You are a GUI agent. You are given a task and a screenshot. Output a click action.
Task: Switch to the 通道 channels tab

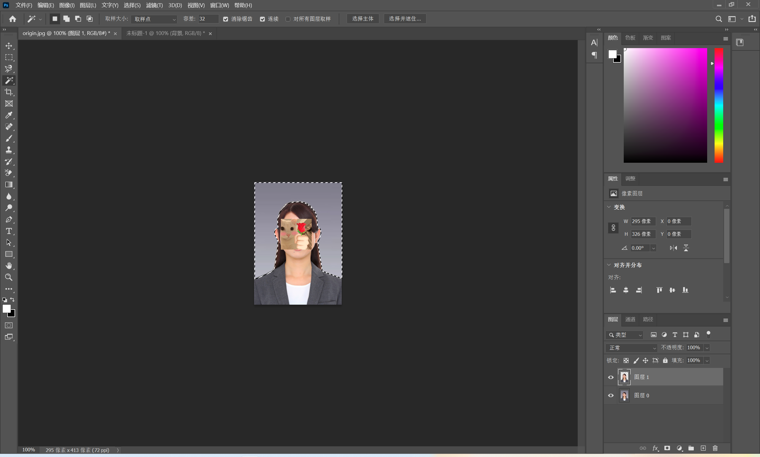[x=630, y=319]
